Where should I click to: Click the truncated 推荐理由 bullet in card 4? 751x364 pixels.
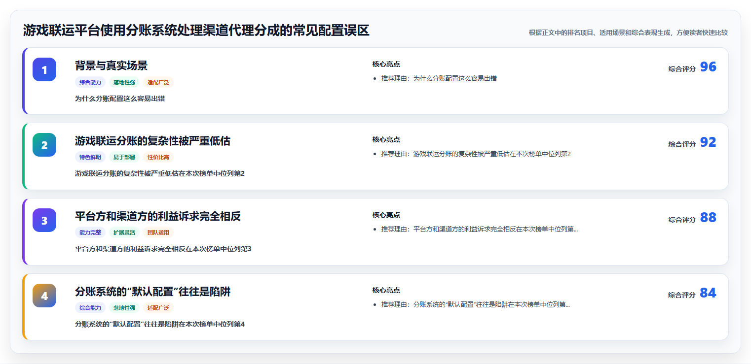point(475,305)
